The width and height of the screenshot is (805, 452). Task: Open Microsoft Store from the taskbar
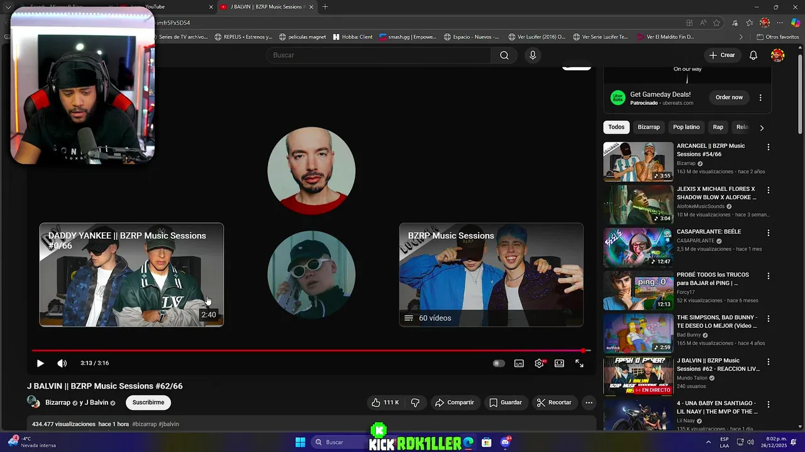(x=486, y=442)
